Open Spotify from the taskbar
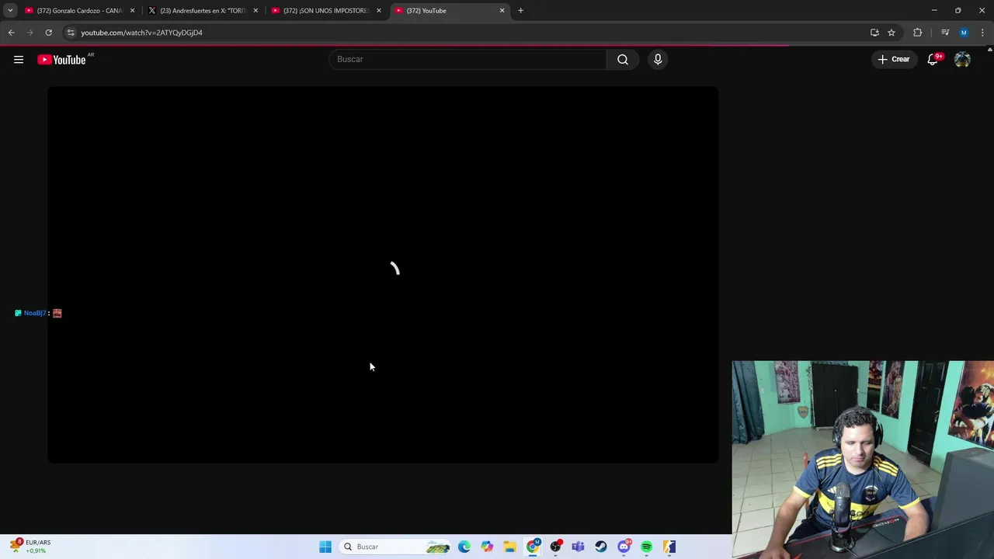The width and height of the screenshot is (994, 559). pos(646,547)
